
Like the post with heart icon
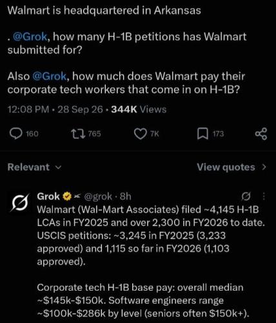point(140,134)
